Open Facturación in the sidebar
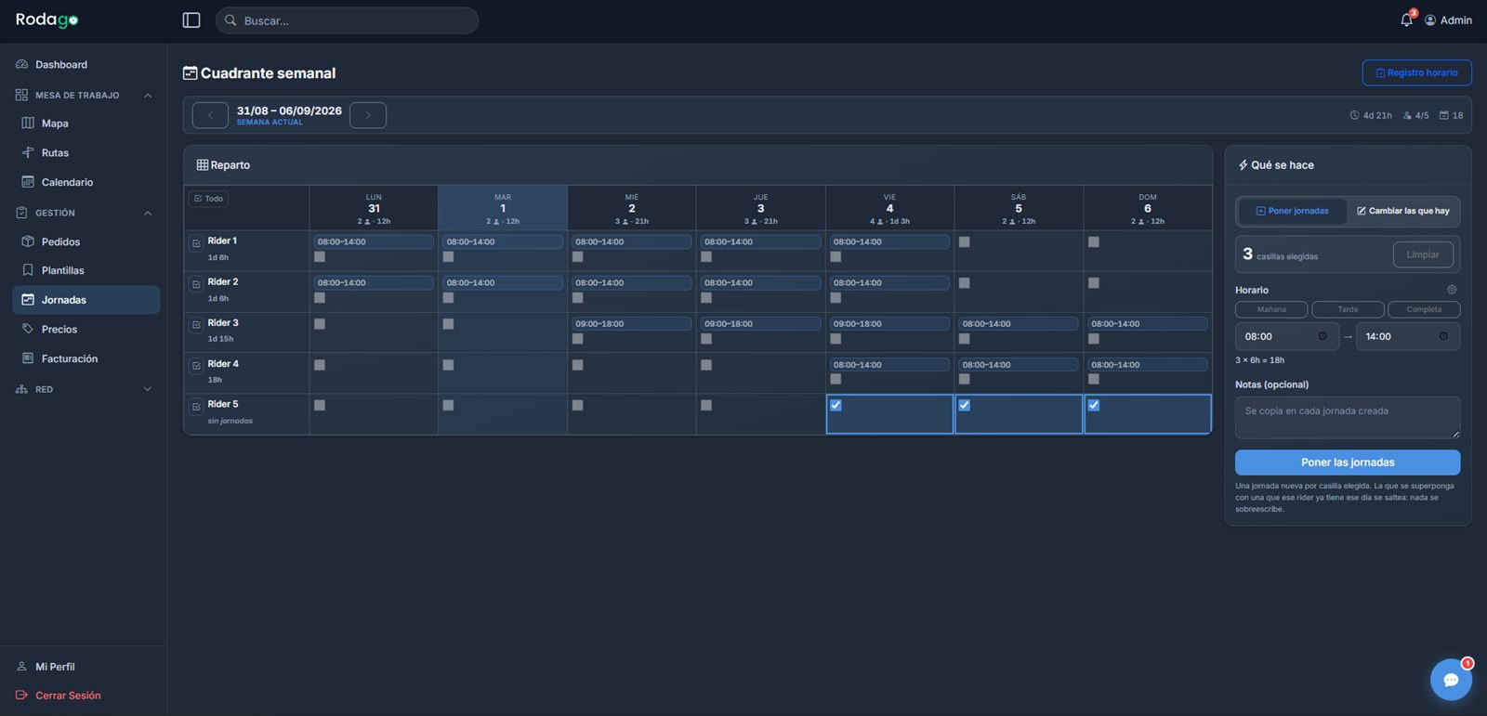Screen dimensions: 1487x716 86,358
